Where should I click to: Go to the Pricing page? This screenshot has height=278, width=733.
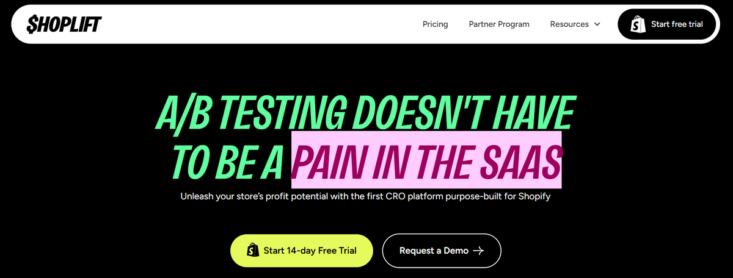(x=435, y=24)
